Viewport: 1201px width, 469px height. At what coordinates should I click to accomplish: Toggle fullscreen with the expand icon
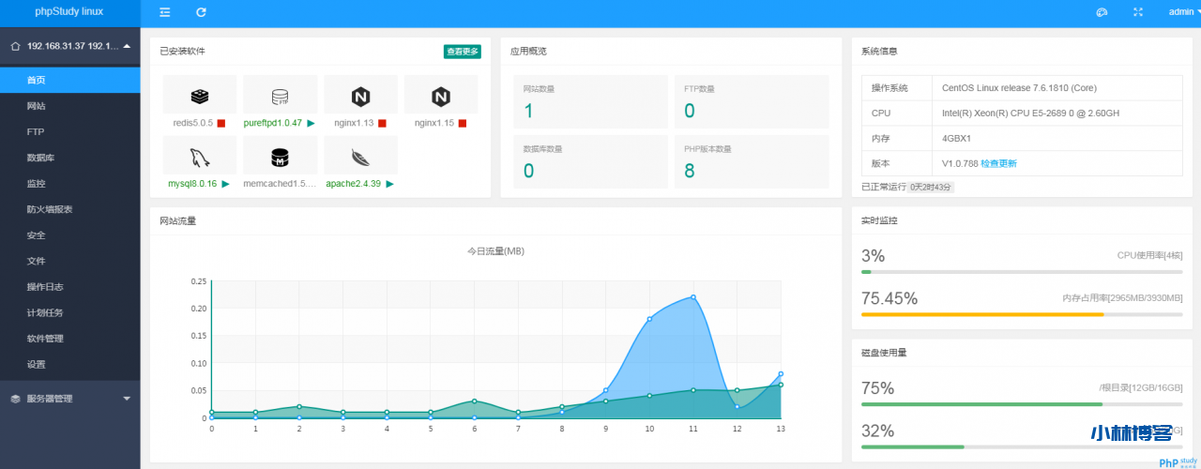tap(1138, 12)
